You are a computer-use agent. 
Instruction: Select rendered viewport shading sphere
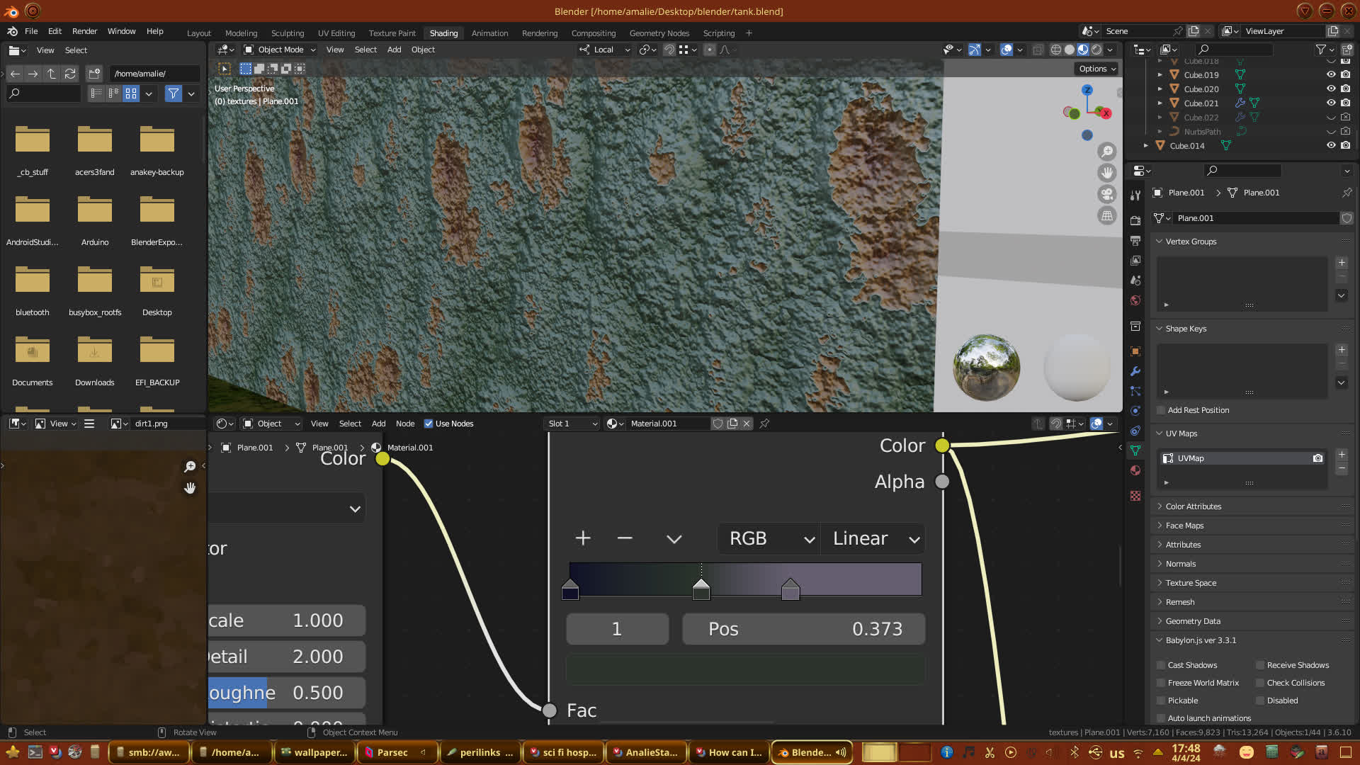(x=1096, y=50)
